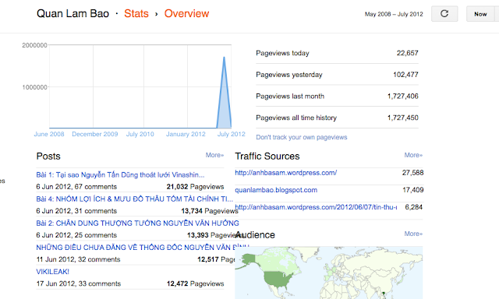Open post Bài 2: CHÂN DUNG THƯỢNG TƯỚNG
This screenshot has height=299, width=499.
[x=137, y=223]
